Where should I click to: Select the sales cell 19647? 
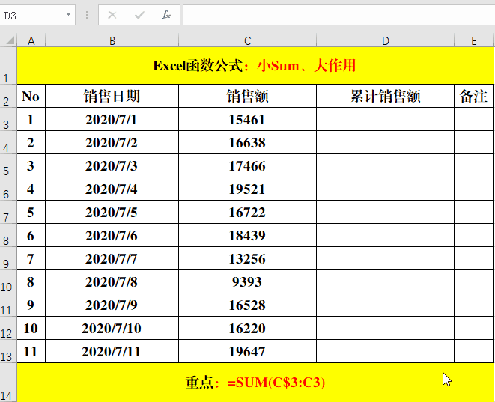coord(247,351)
